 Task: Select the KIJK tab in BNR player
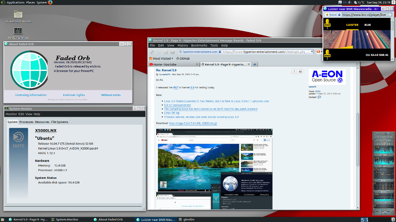click(x=367, y=25)
